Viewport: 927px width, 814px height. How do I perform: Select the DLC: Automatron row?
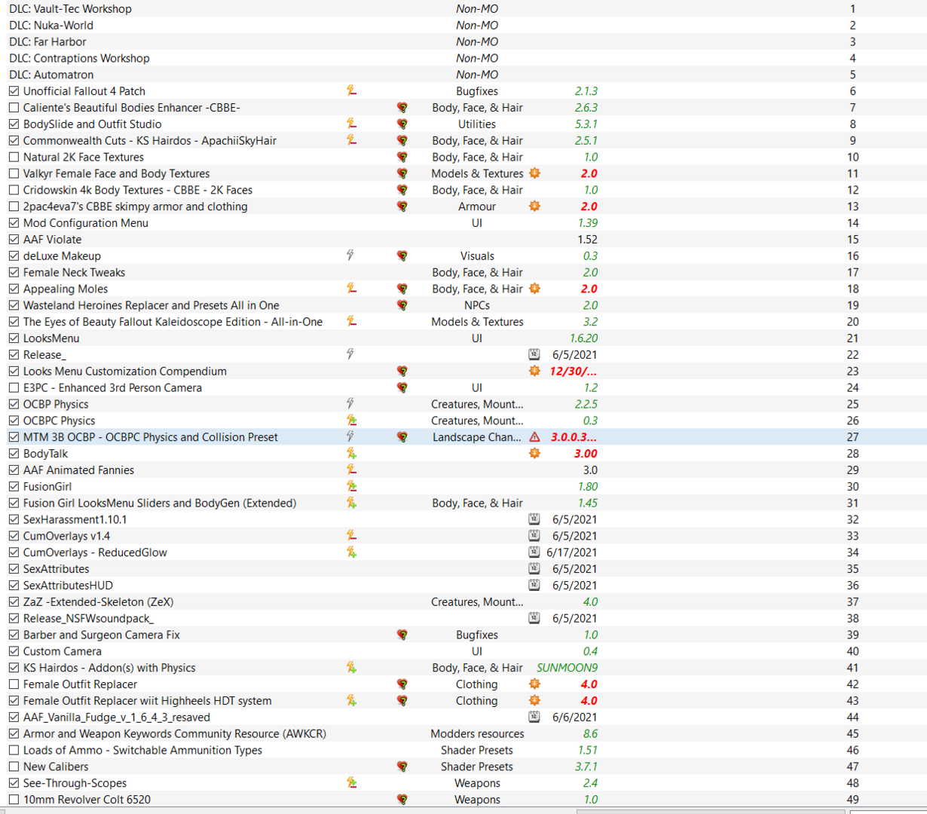pyautogui.click(x=463, y=75)
